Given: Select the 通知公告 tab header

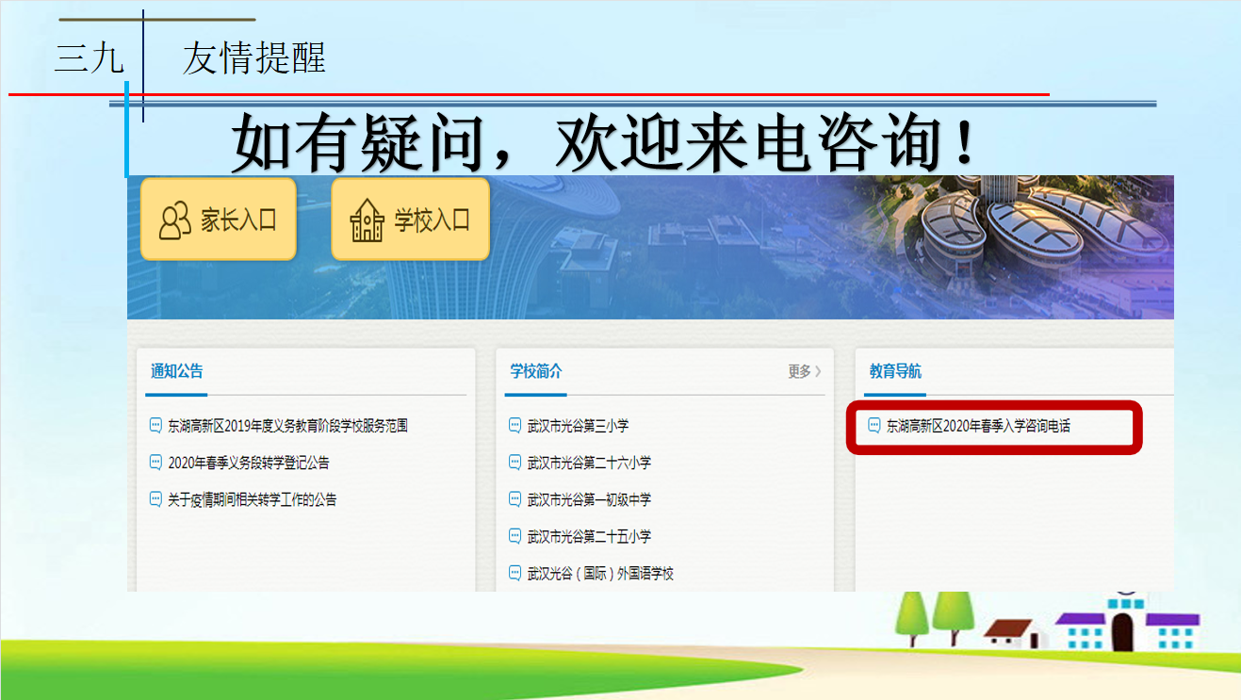Looking at the screenshot, I should point(176,371).
